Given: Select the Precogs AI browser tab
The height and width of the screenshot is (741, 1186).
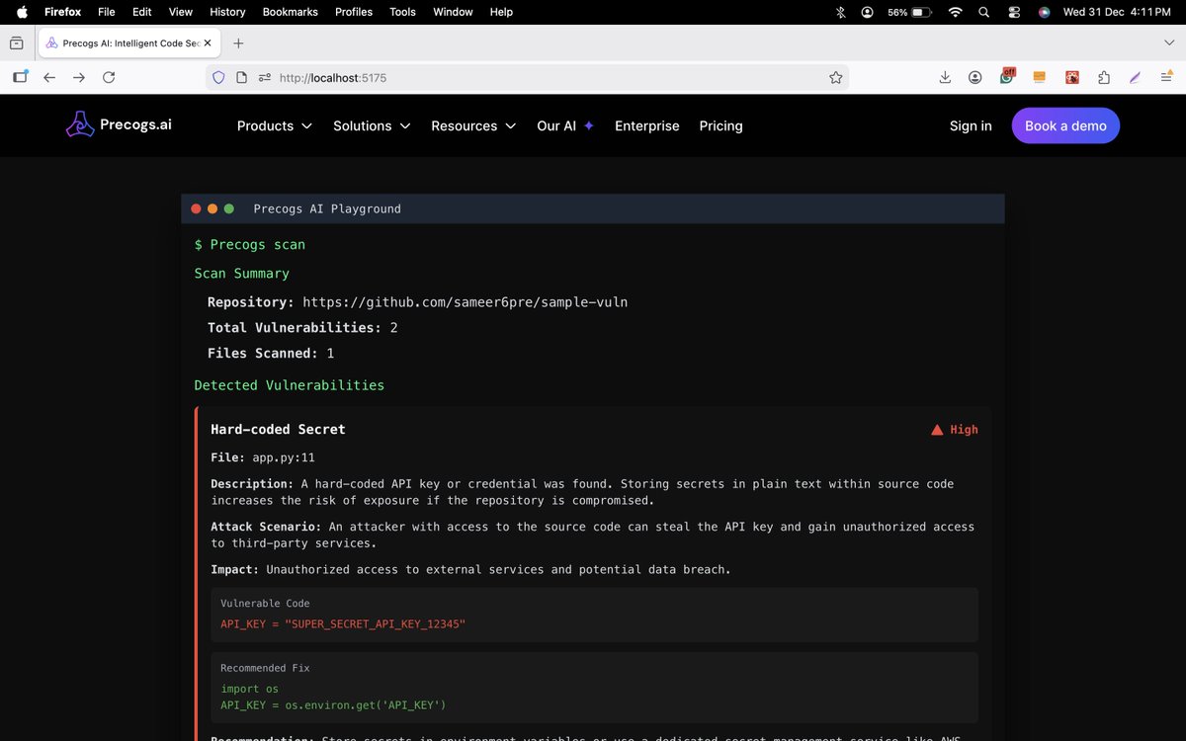Looking at the screenshot, I should [x=131, y=43].
